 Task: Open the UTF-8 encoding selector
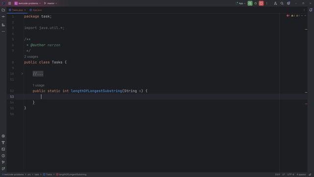(290, 175)
